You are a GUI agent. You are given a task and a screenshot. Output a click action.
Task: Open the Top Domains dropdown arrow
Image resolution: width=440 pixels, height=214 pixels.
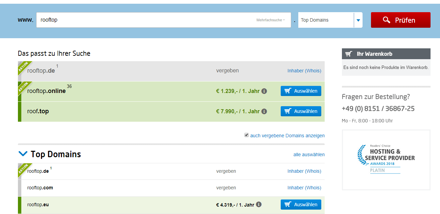click(x=358, y=20)
